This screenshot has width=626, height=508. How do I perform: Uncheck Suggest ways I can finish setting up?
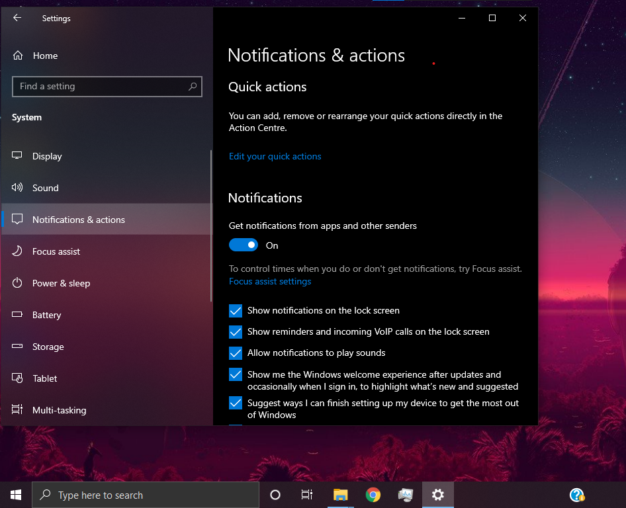236,403
